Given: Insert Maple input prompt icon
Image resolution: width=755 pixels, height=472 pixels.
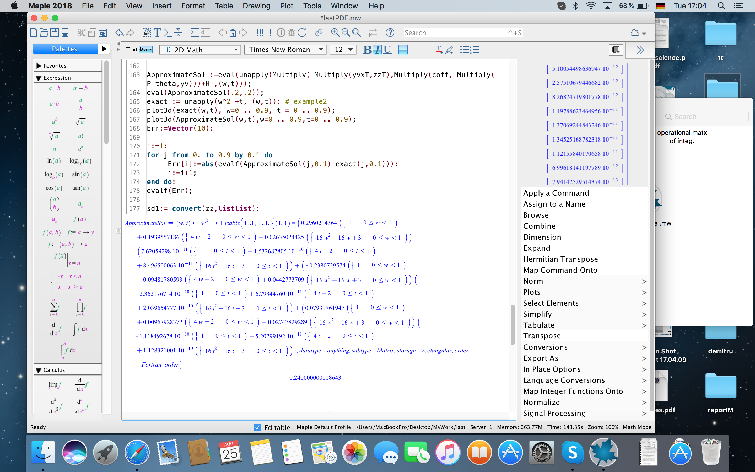Looking at the screenshot, I should pyautogui.click(x=168, y=33).
